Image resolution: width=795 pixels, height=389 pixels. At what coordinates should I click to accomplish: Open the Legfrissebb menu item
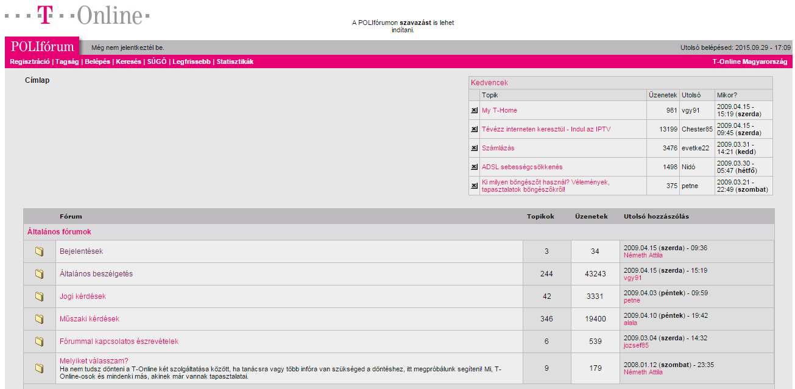click(x=191, y=61)
